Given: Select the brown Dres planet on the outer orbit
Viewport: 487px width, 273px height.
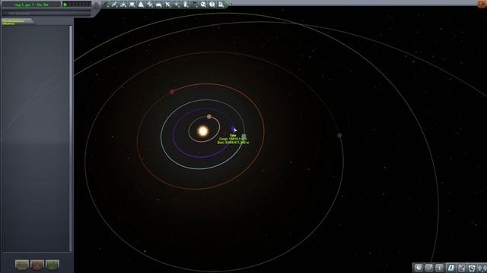Looking at the screenshot, I should coord(339,135).
